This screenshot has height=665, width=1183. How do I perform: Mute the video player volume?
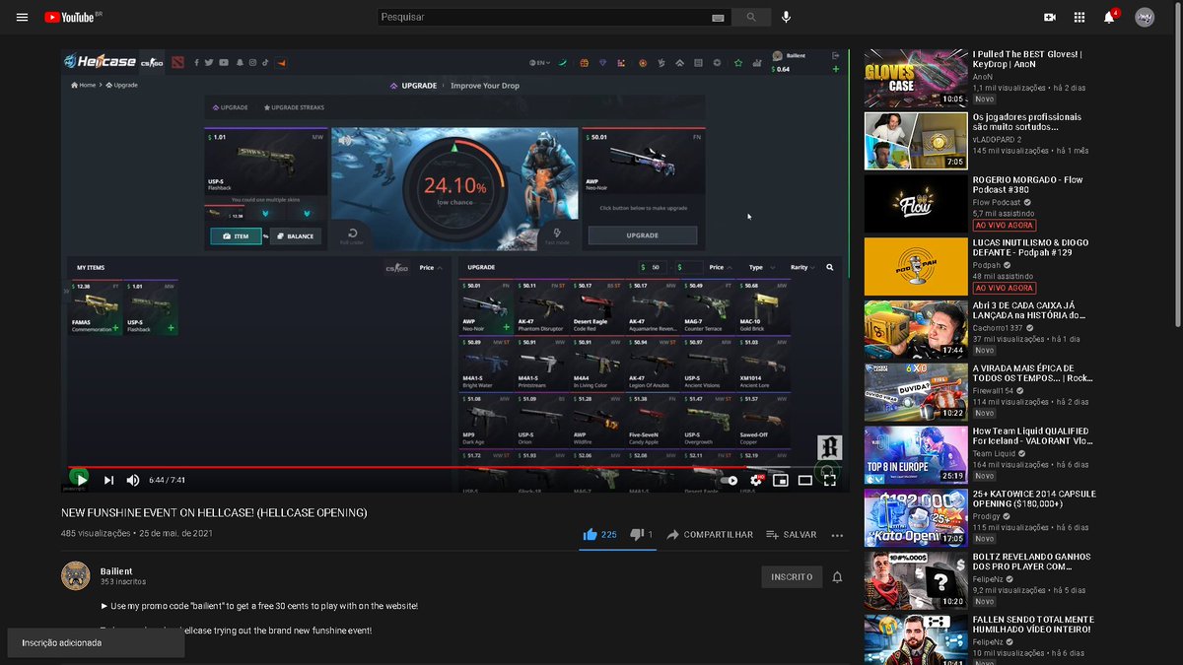coord(133,480)
